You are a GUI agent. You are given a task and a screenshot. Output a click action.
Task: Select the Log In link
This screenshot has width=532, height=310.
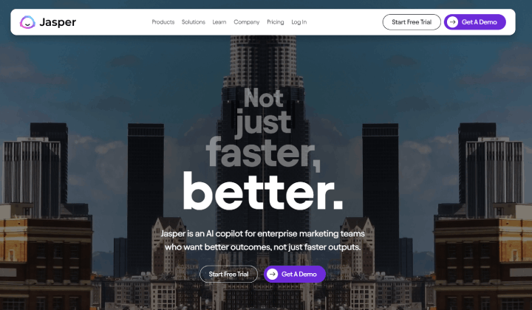coord(299,22)
